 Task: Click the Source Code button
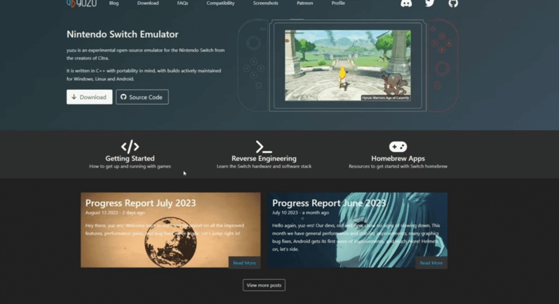pos(142,97)
